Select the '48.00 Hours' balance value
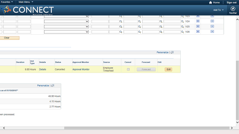Viewport: 239px width, 134px height. 55,96
